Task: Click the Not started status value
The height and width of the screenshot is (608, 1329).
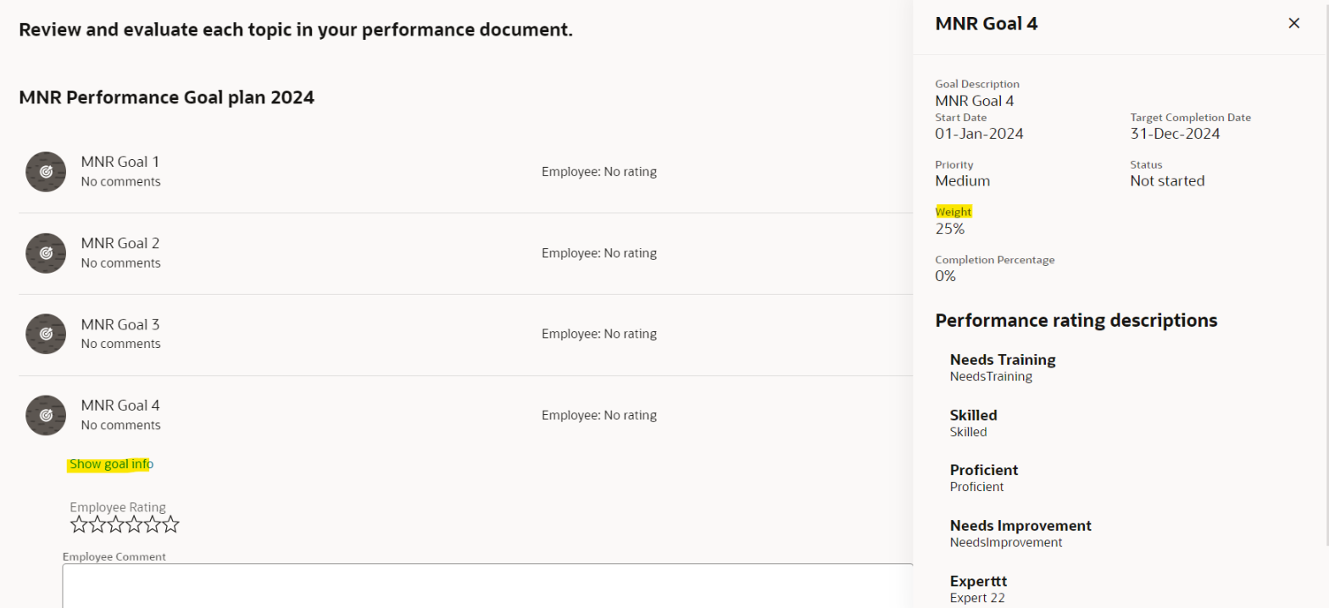Action: click(1167, 181)
